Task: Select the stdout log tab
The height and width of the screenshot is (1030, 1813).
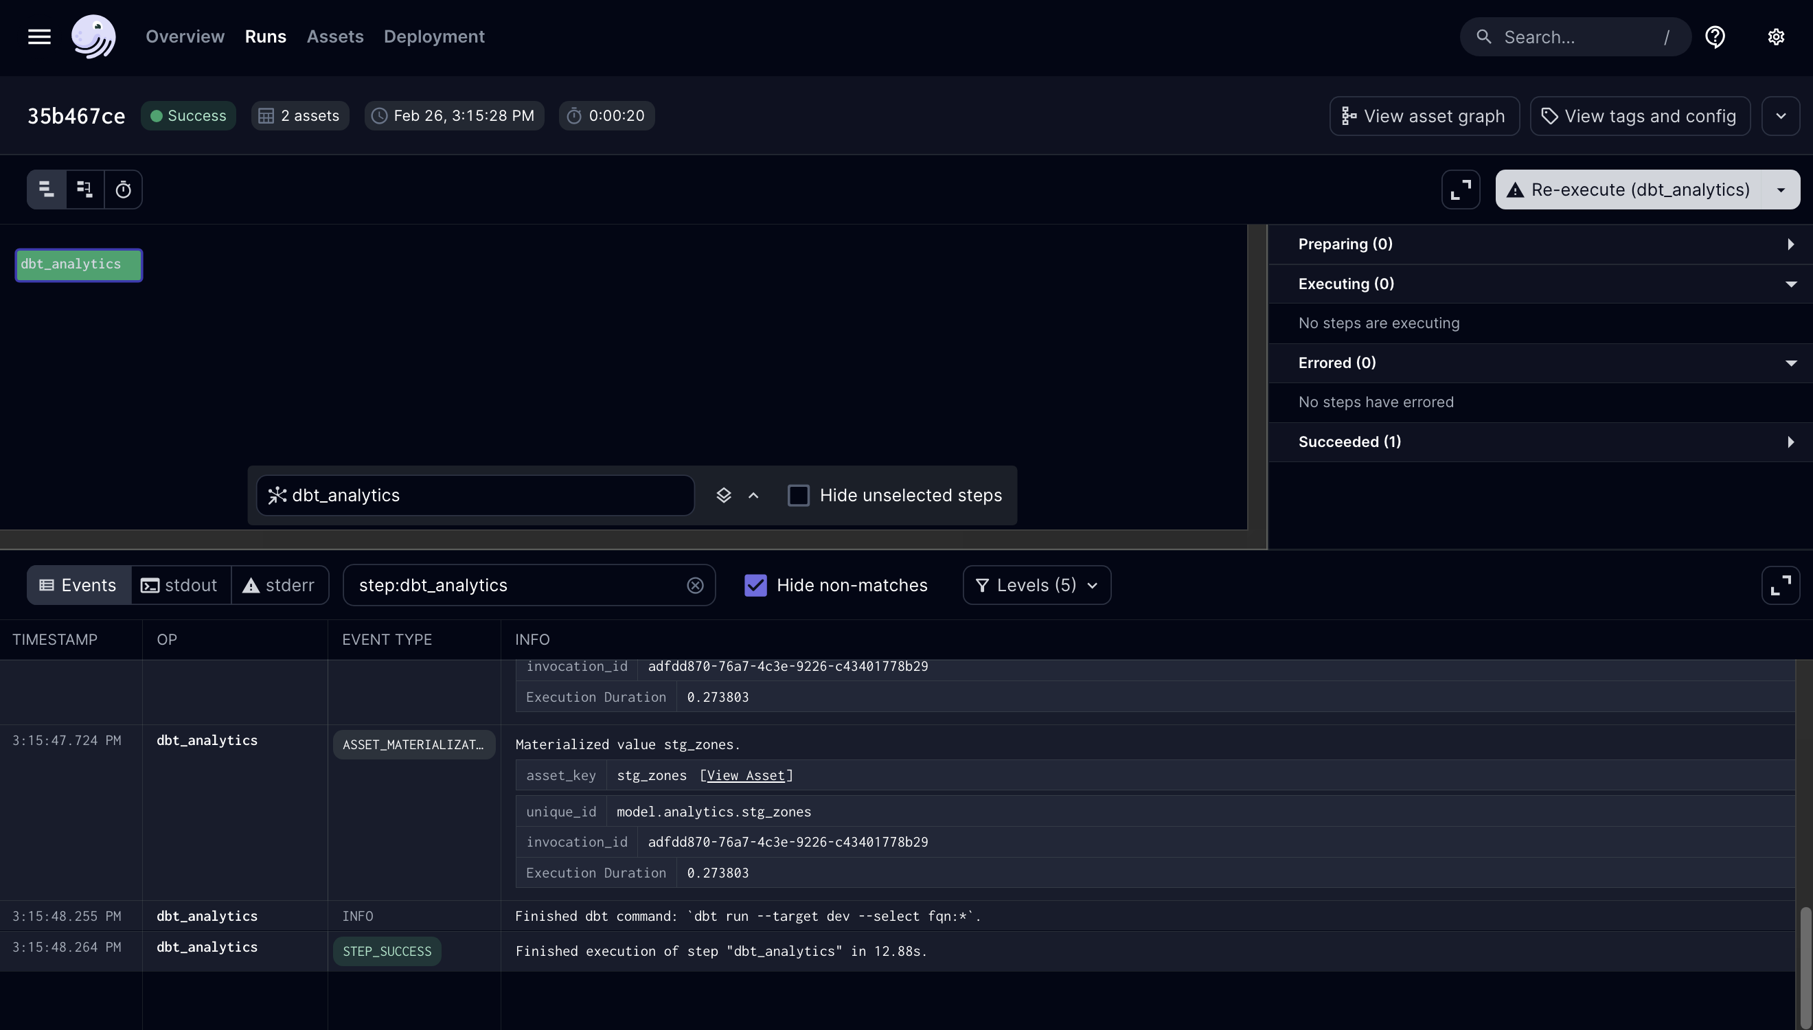Action: tap(181, 585)
